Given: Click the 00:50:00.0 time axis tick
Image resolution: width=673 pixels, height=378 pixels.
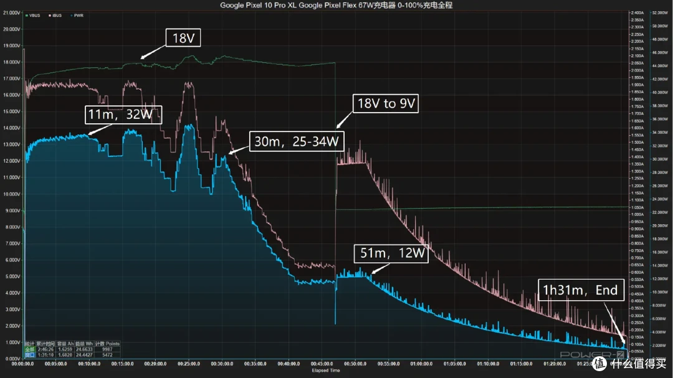Looking at the screenshot, I should click(355, 364).
